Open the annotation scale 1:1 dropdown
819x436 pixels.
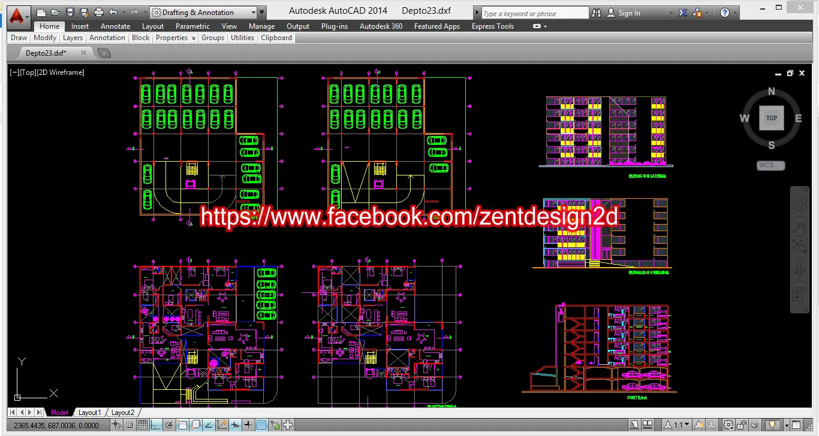click(x=676, y=425)
